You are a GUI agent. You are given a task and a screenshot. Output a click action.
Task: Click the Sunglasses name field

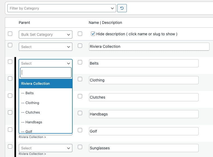tap(144, 148)
